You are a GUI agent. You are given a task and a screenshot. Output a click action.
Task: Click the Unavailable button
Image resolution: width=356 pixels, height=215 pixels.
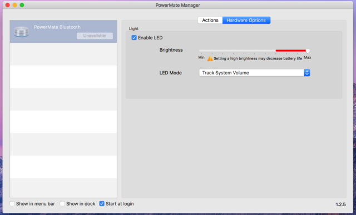click(95, 36)
